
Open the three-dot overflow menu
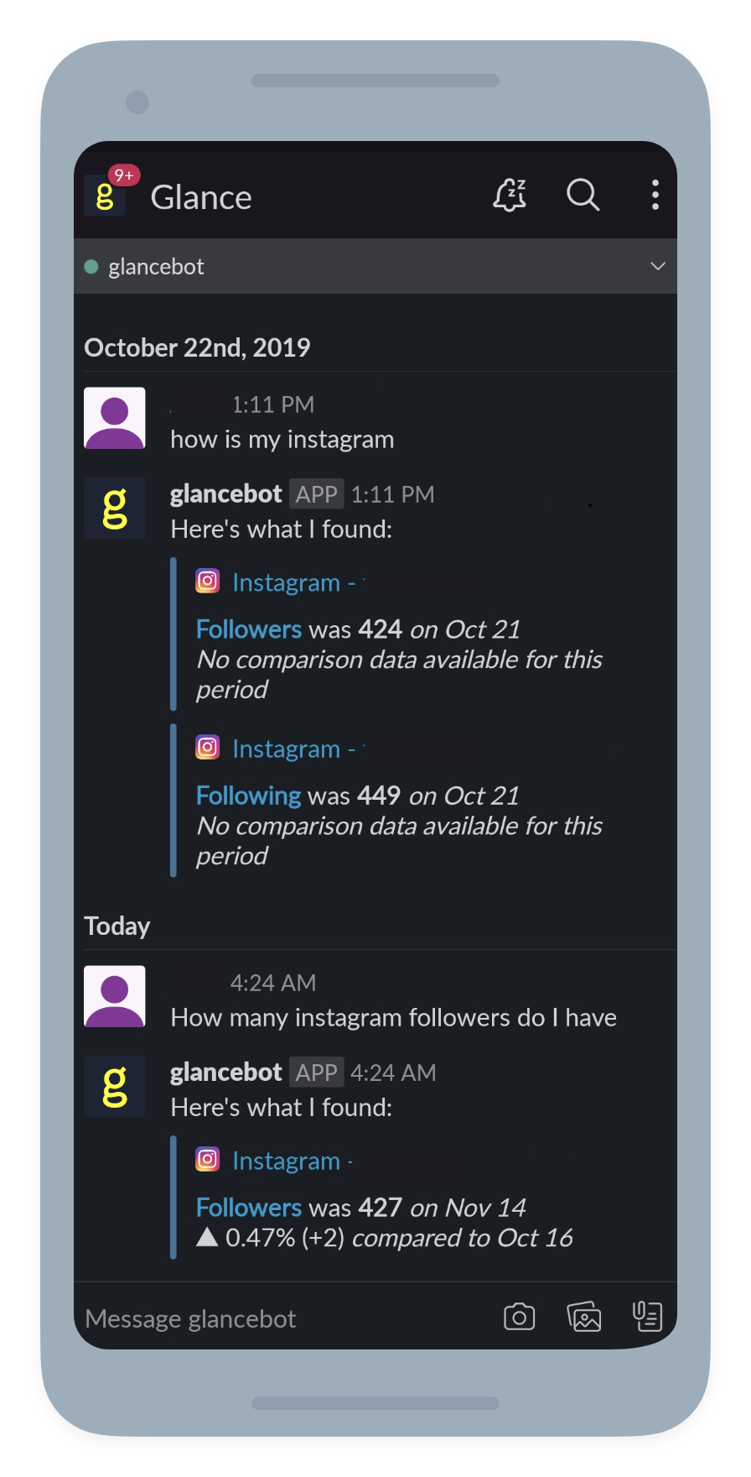coord(654,195)
